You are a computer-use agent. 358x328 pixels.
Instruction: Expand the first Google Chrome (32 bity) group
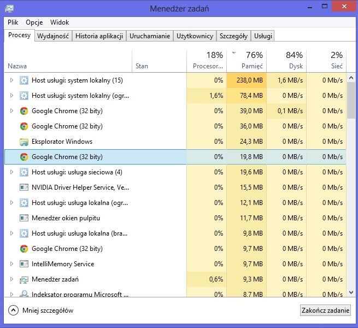point(11,111)
